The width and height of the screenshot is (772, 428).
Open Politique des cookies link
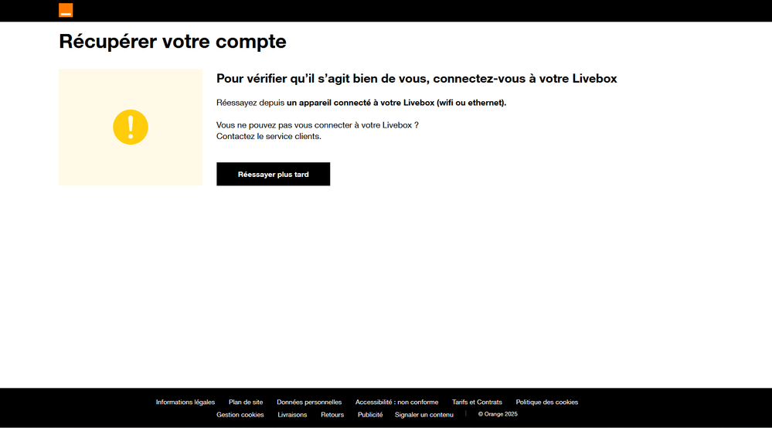pyautogui.click(x=547, y=402)
